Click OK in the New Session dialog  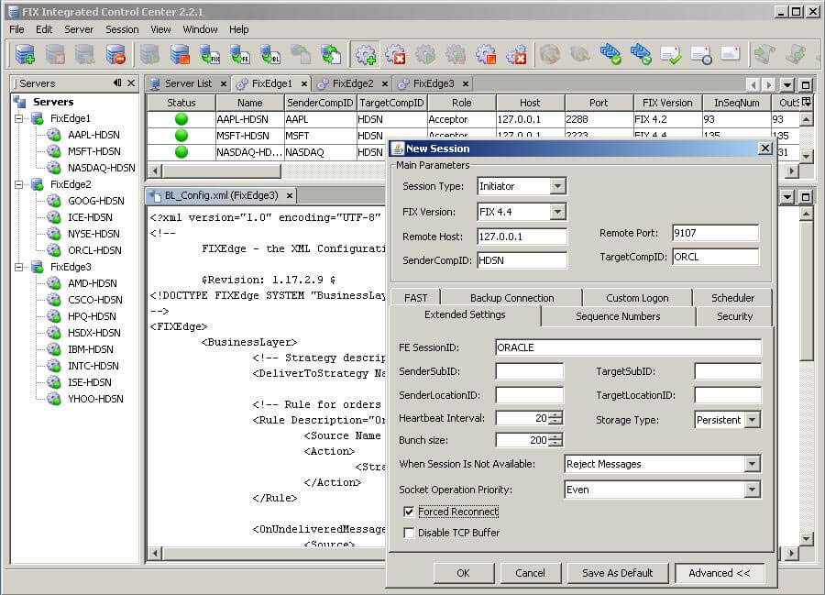pos(463,573)
